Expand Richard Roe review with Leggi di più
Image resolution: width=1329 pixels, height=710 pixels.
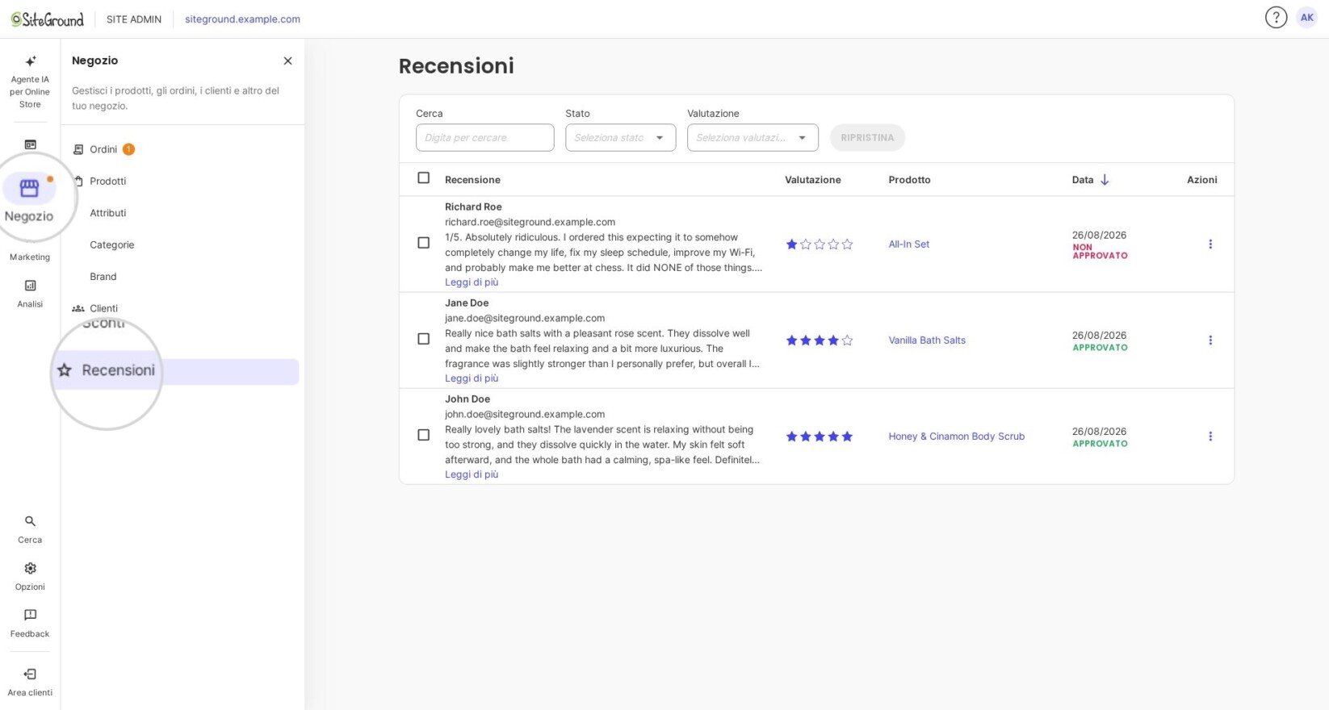pyautogui.click(x=472, y=282)
